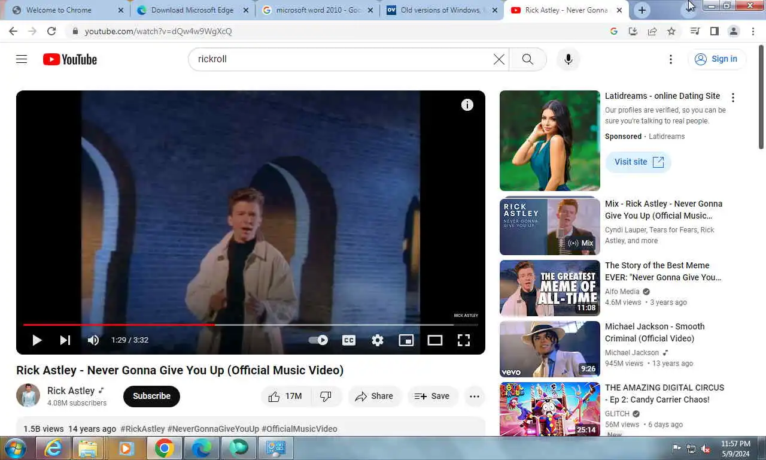Share the Rick Astley video
The image size is (766, 460).
click(374, 396)
